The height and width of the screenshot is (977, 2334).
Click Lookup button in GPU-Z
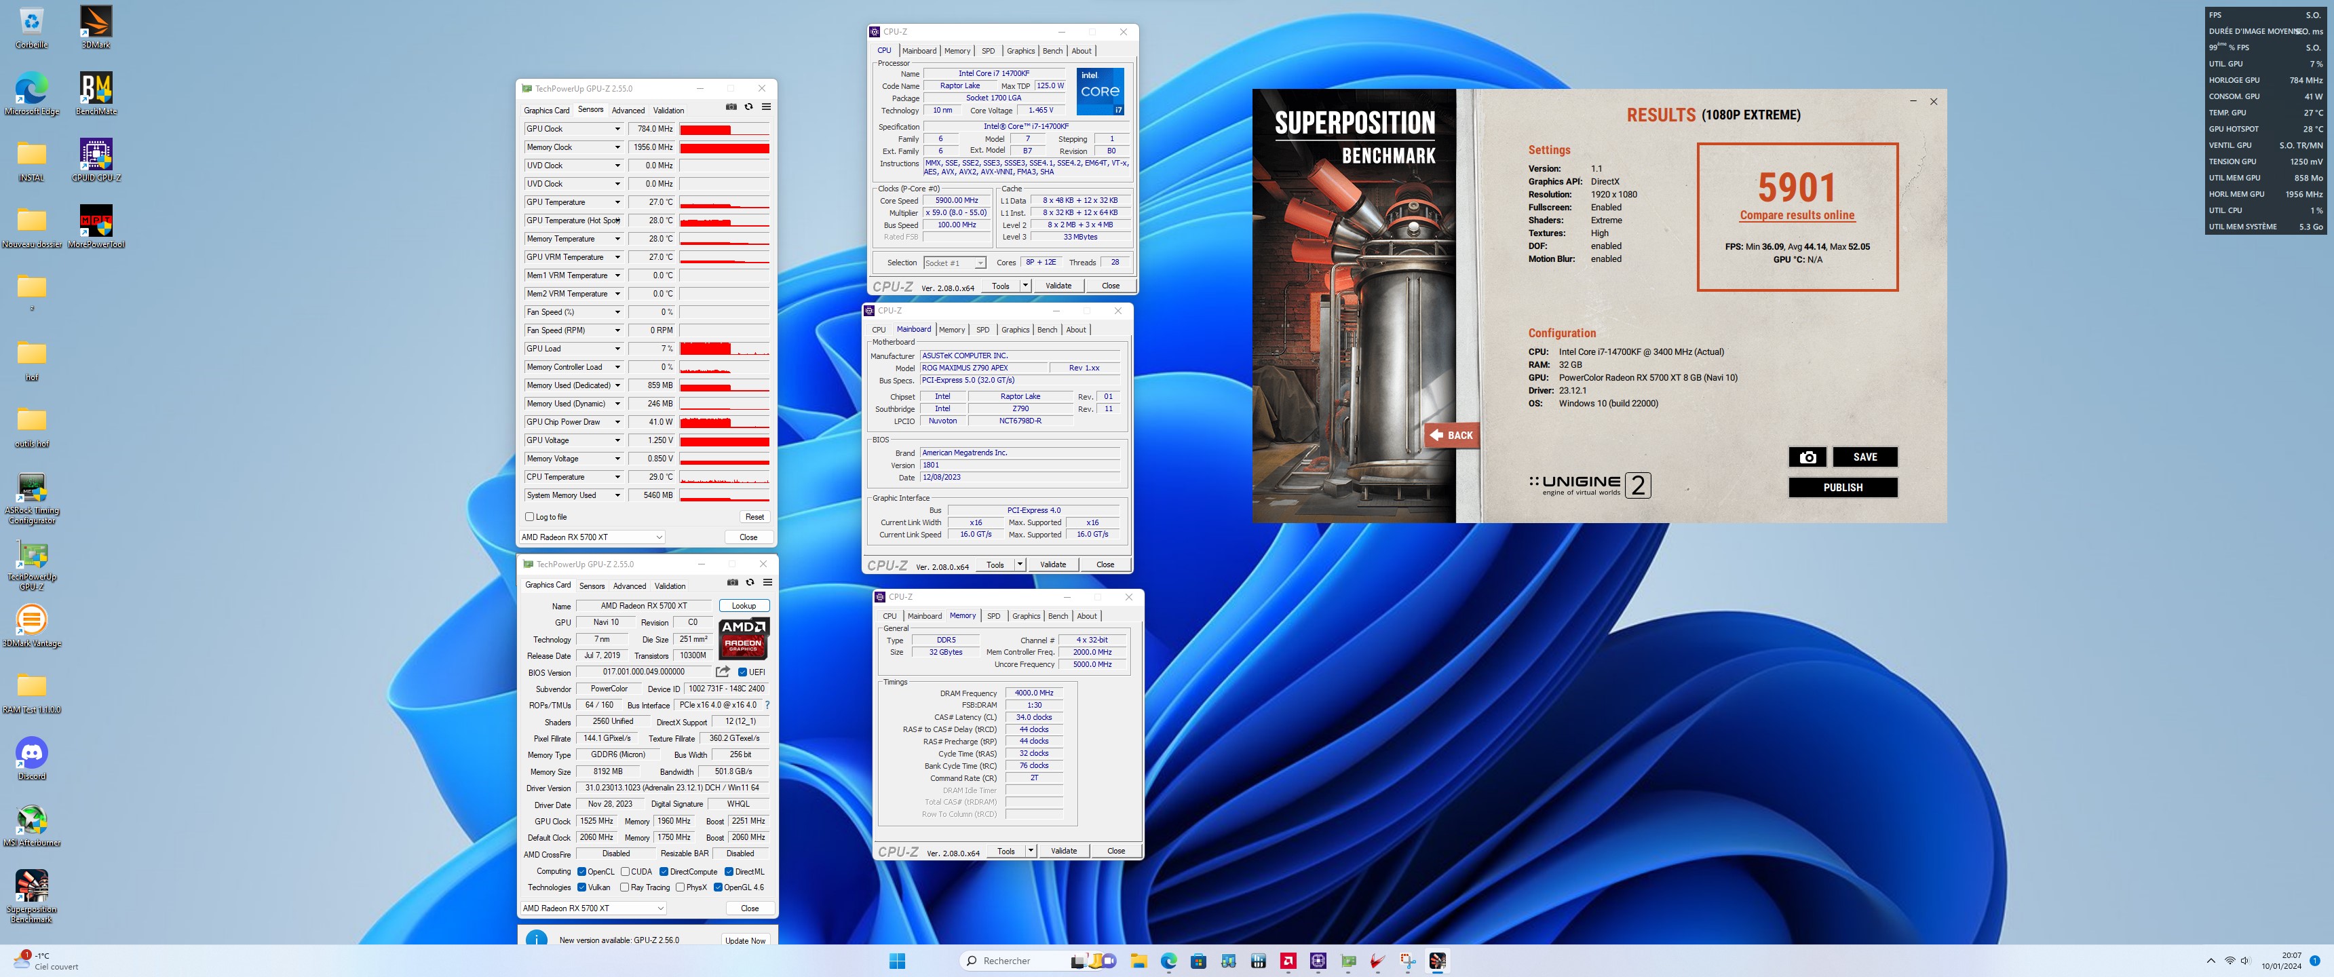744,605
